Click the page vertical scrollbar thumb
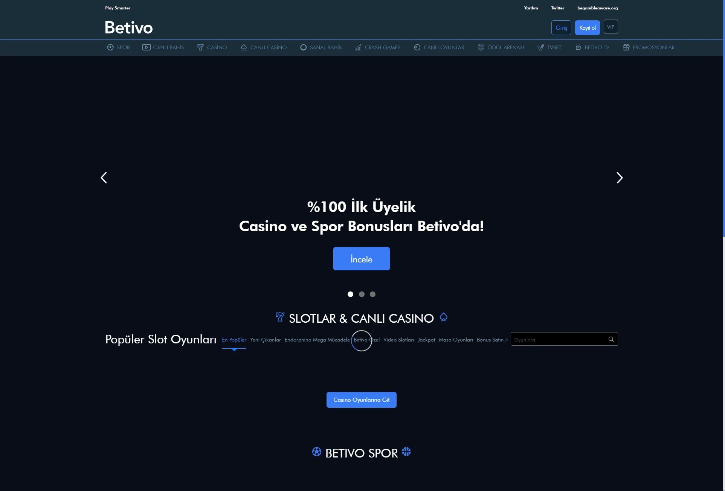 click(x=723, y=118)
